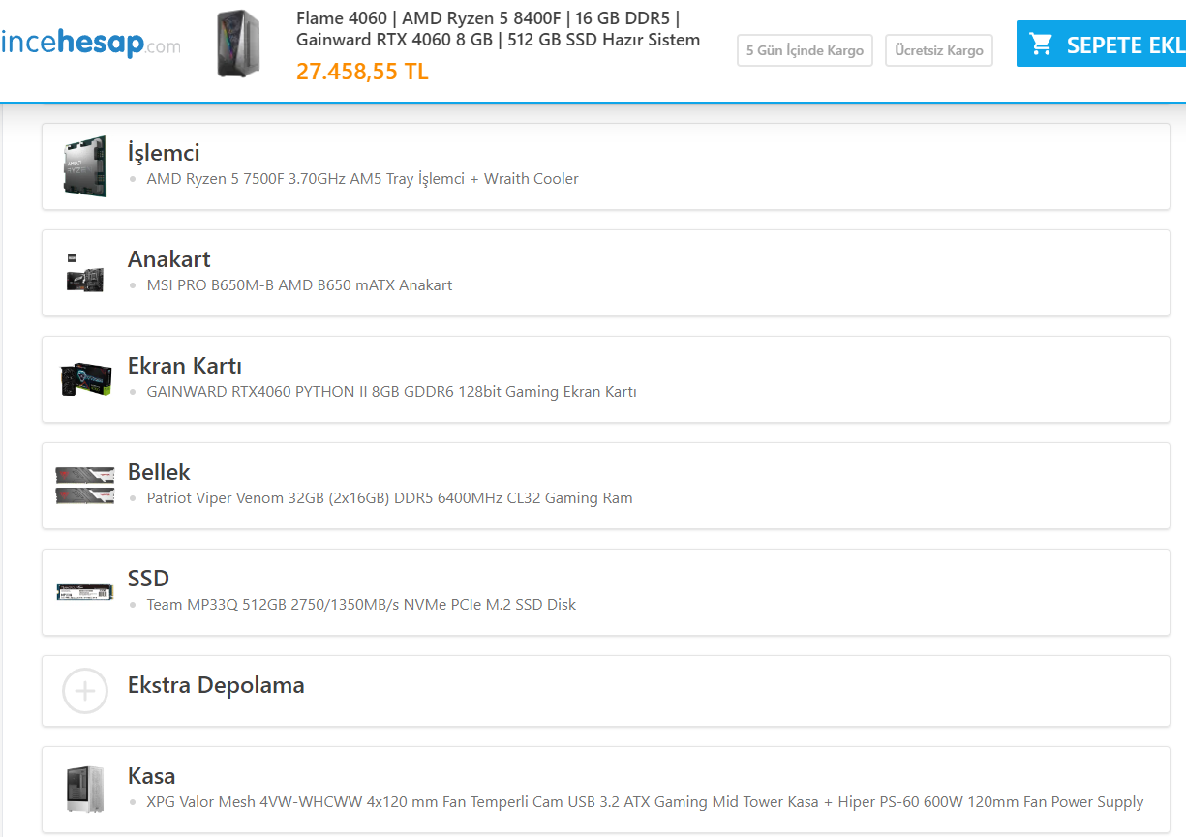Click the Ryzen processor image
This screenshot has width=1186, height=837.
[84, 166]
